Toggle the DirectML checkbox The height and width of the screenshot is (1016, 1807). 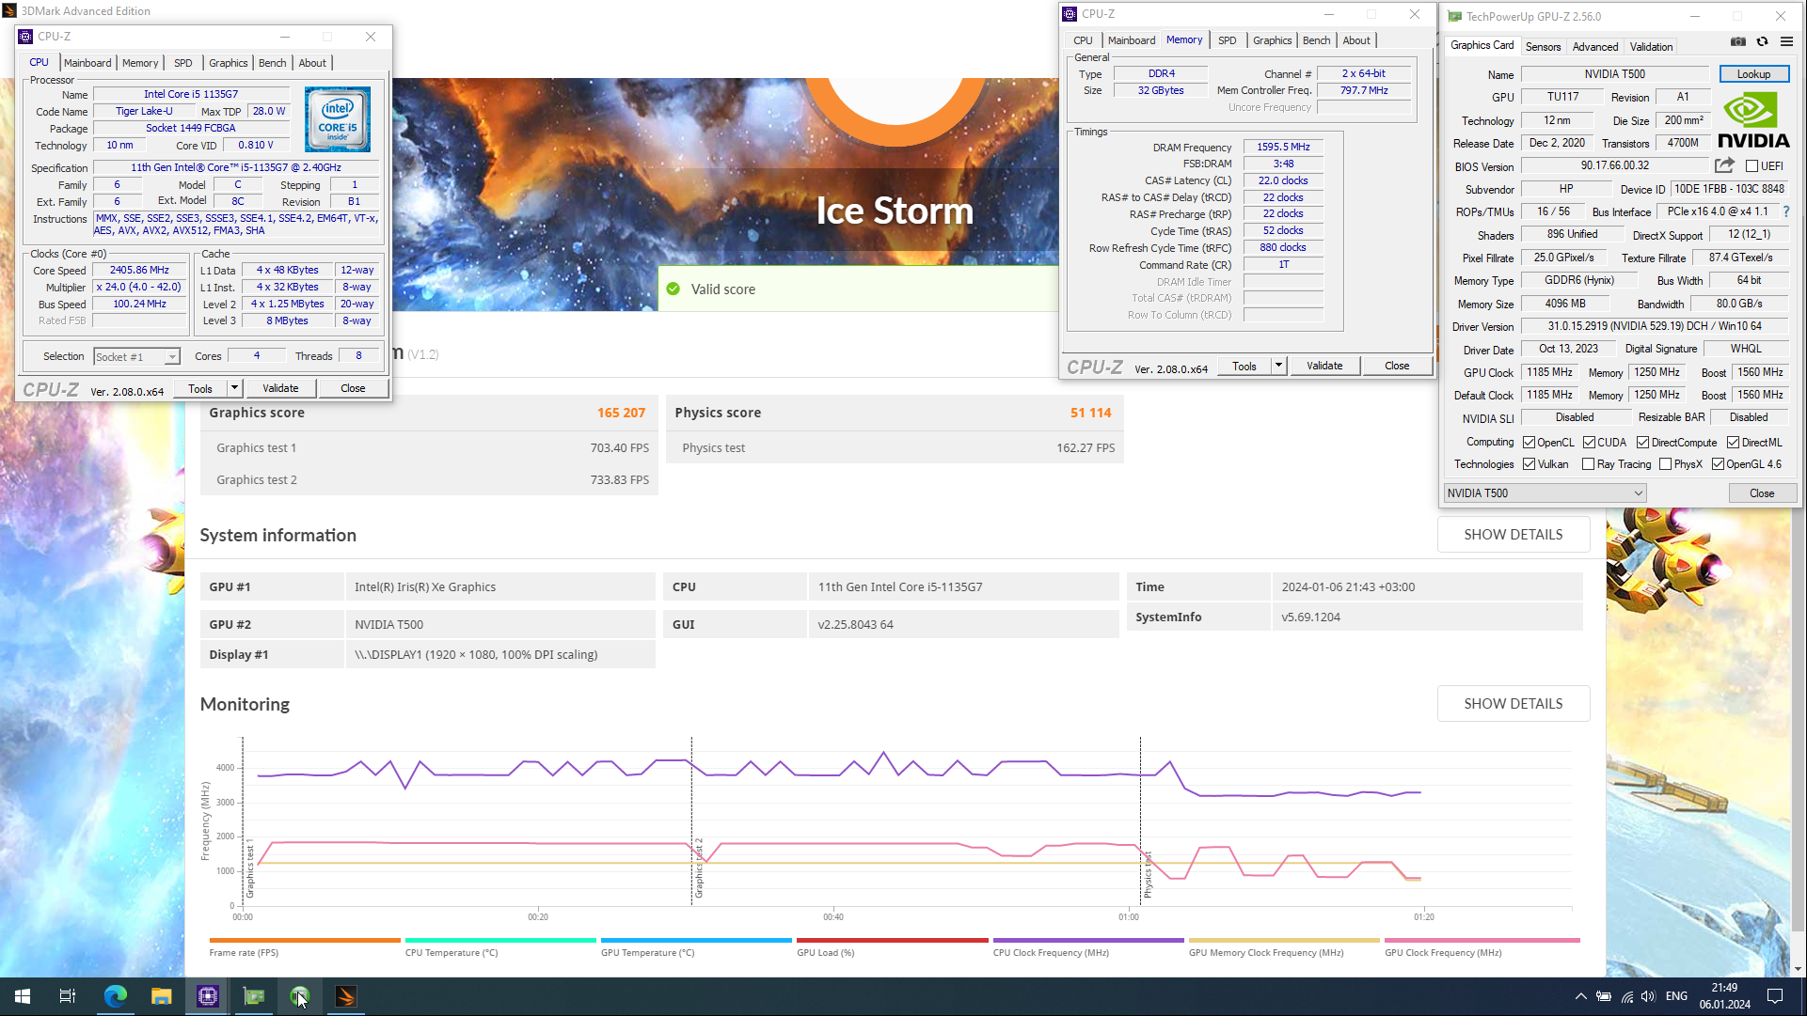pyautogui.click(x=1733, y=442)
